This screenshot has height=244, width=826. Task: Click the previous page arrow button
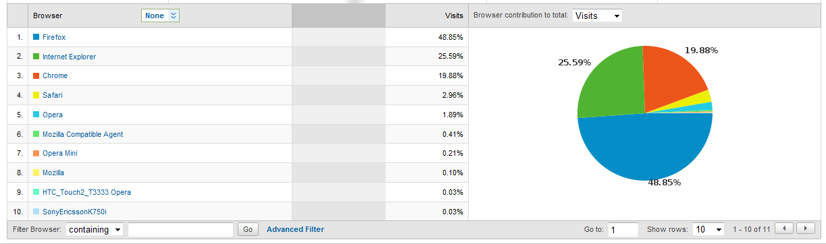(x=784, y=229)
